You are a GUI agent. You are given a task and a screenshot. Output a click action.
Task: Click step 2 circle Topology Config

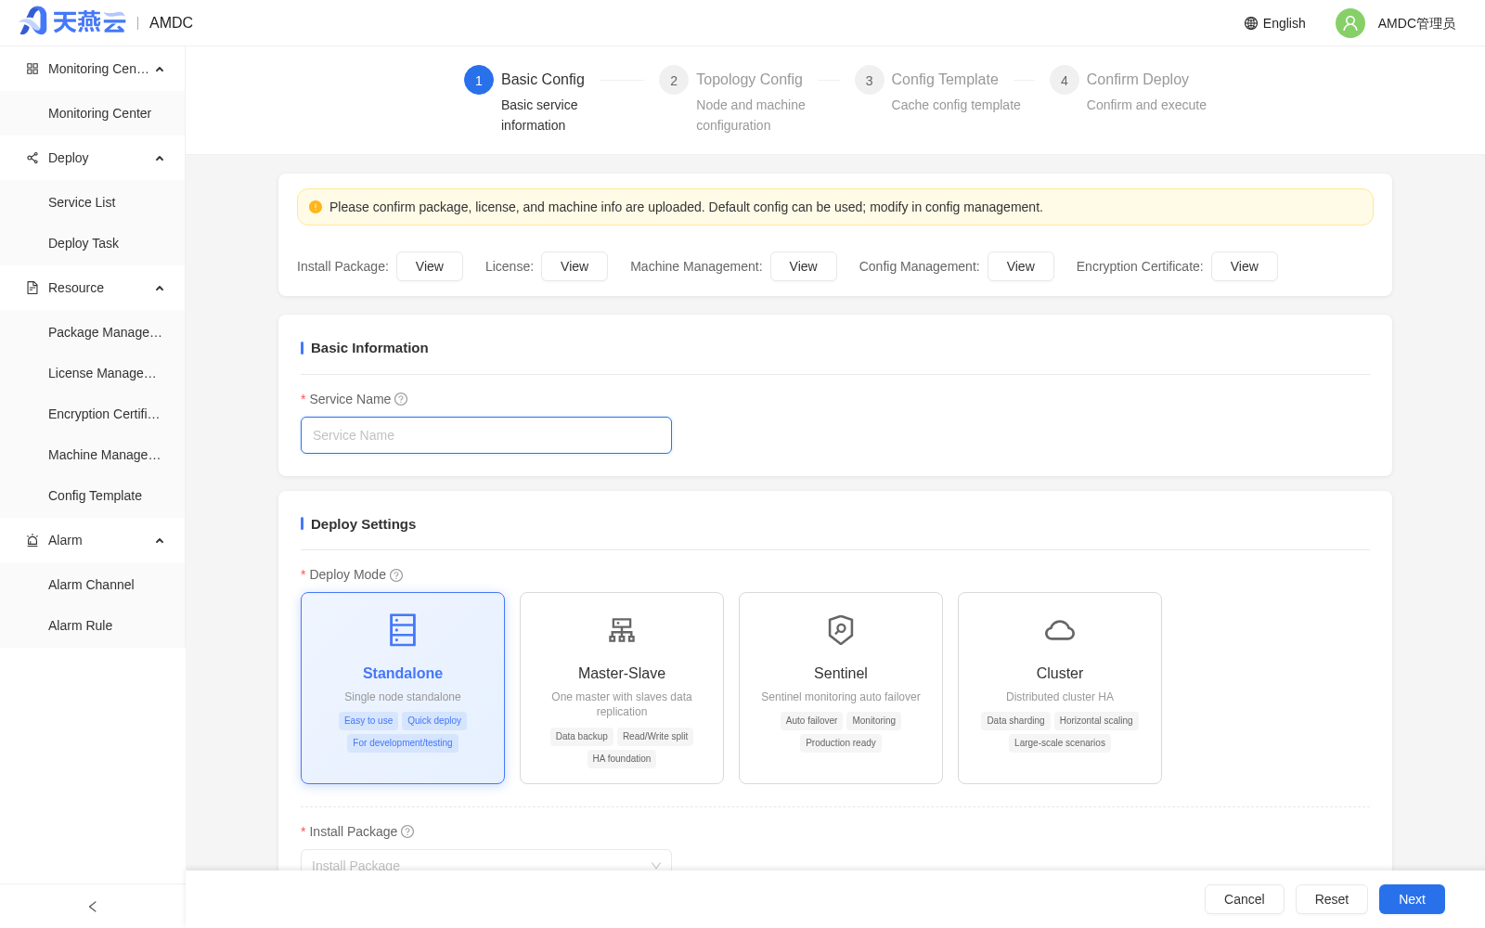[674, 80]
